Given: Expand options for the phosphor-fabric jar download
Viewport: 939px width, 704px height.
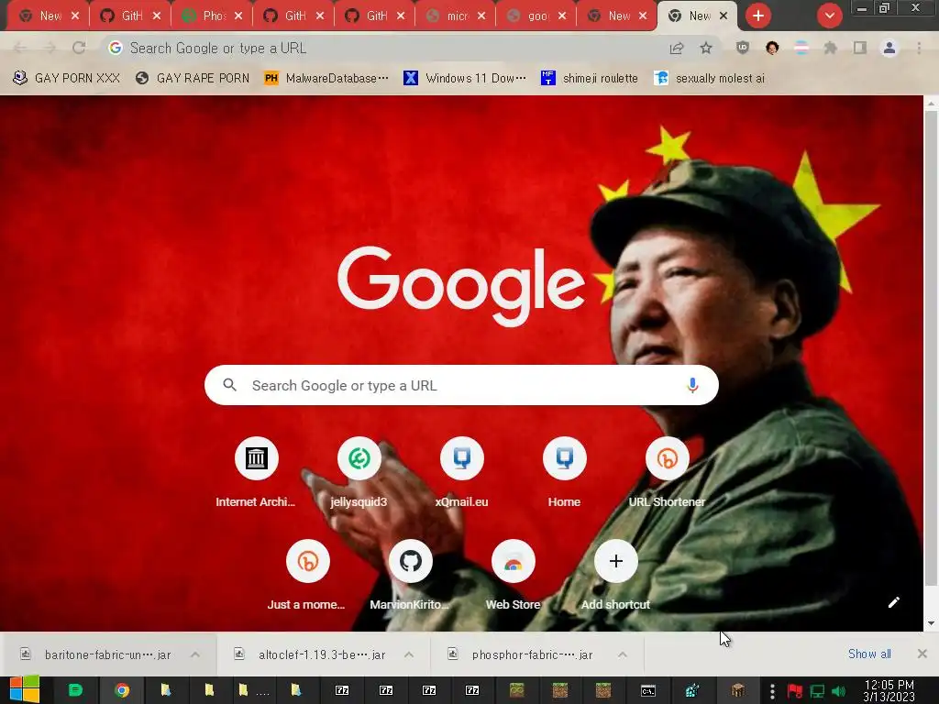Looking at the screenshot, I should 623,654.
